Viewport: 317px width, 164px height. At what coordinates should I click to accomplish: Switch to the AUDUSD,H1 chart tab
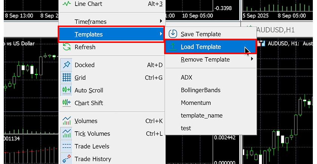point(275,30)
